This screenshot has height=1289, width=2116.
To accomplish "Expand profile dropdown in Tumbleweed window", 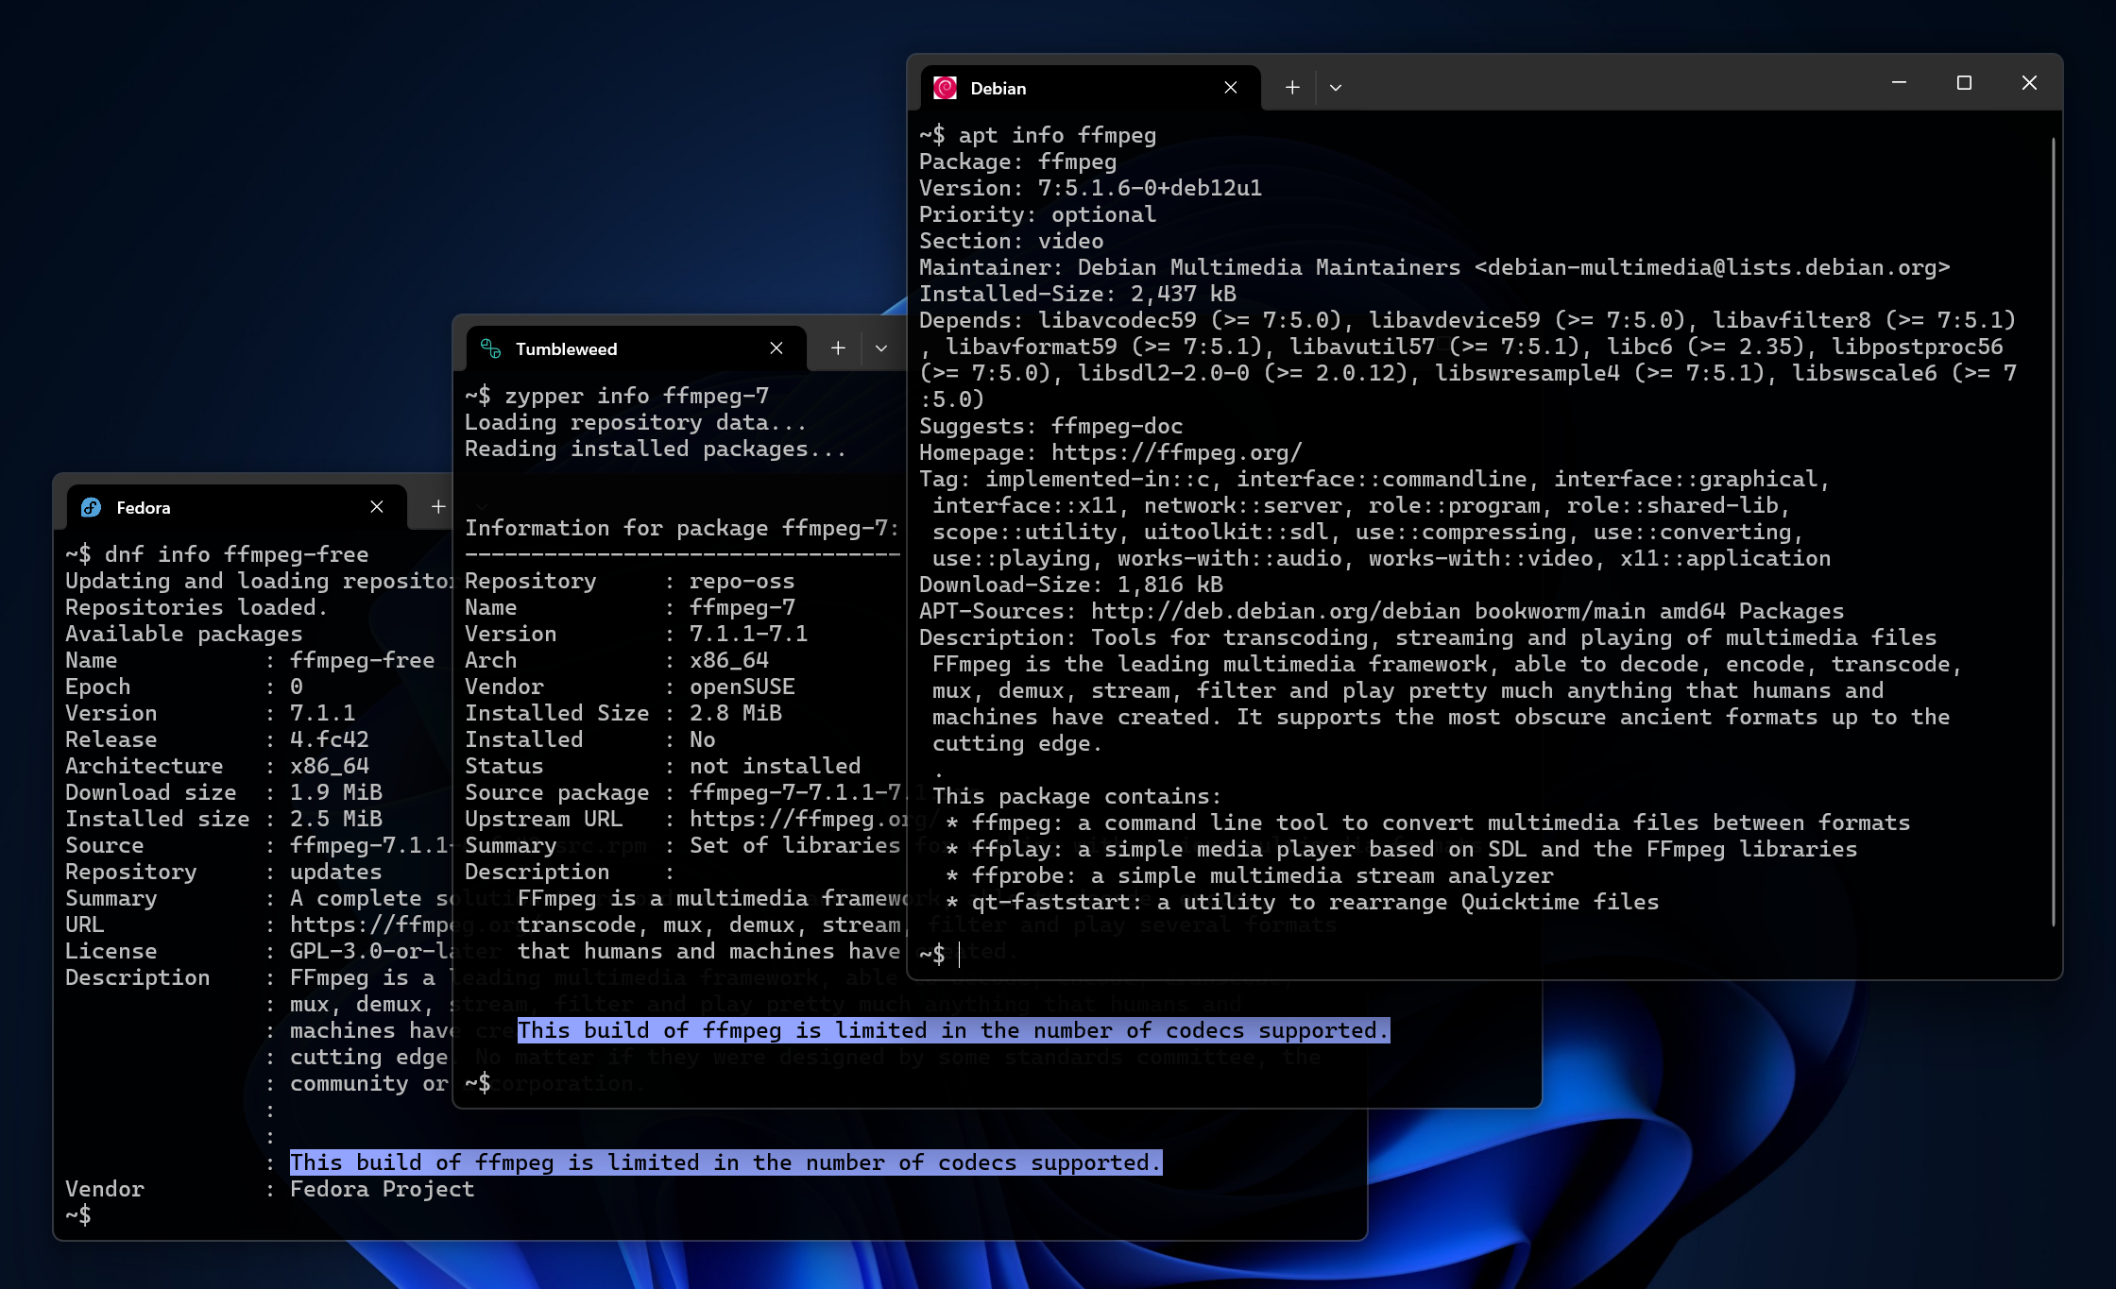I will click(881, 348).
